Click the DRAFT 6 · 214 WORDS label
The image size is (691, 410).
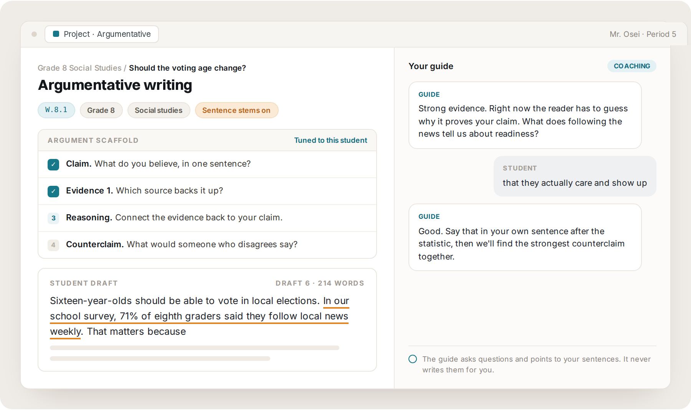click(x=319, y=283)
